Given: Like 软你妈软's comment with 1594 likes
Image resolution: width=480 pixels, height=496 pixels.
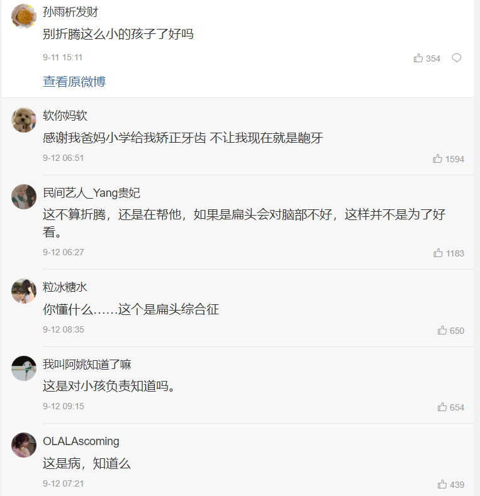Looking at the screenshot, I should coord(438,159).
